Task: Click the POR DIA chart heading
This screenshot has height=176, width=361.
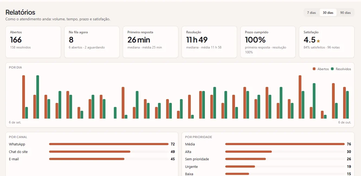Action: pyautogui.click(x=15, y=67)
